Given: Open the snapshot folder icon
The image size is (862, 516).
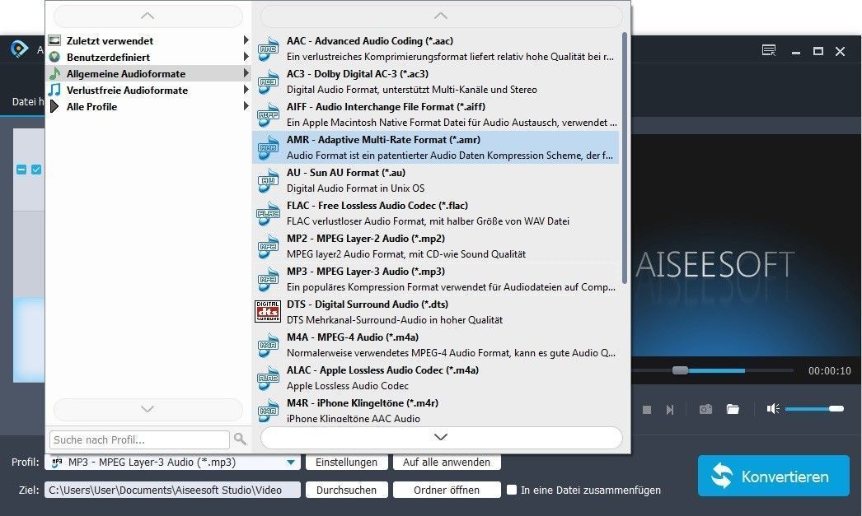Looking at the screenshot, I should click(732, 409).
